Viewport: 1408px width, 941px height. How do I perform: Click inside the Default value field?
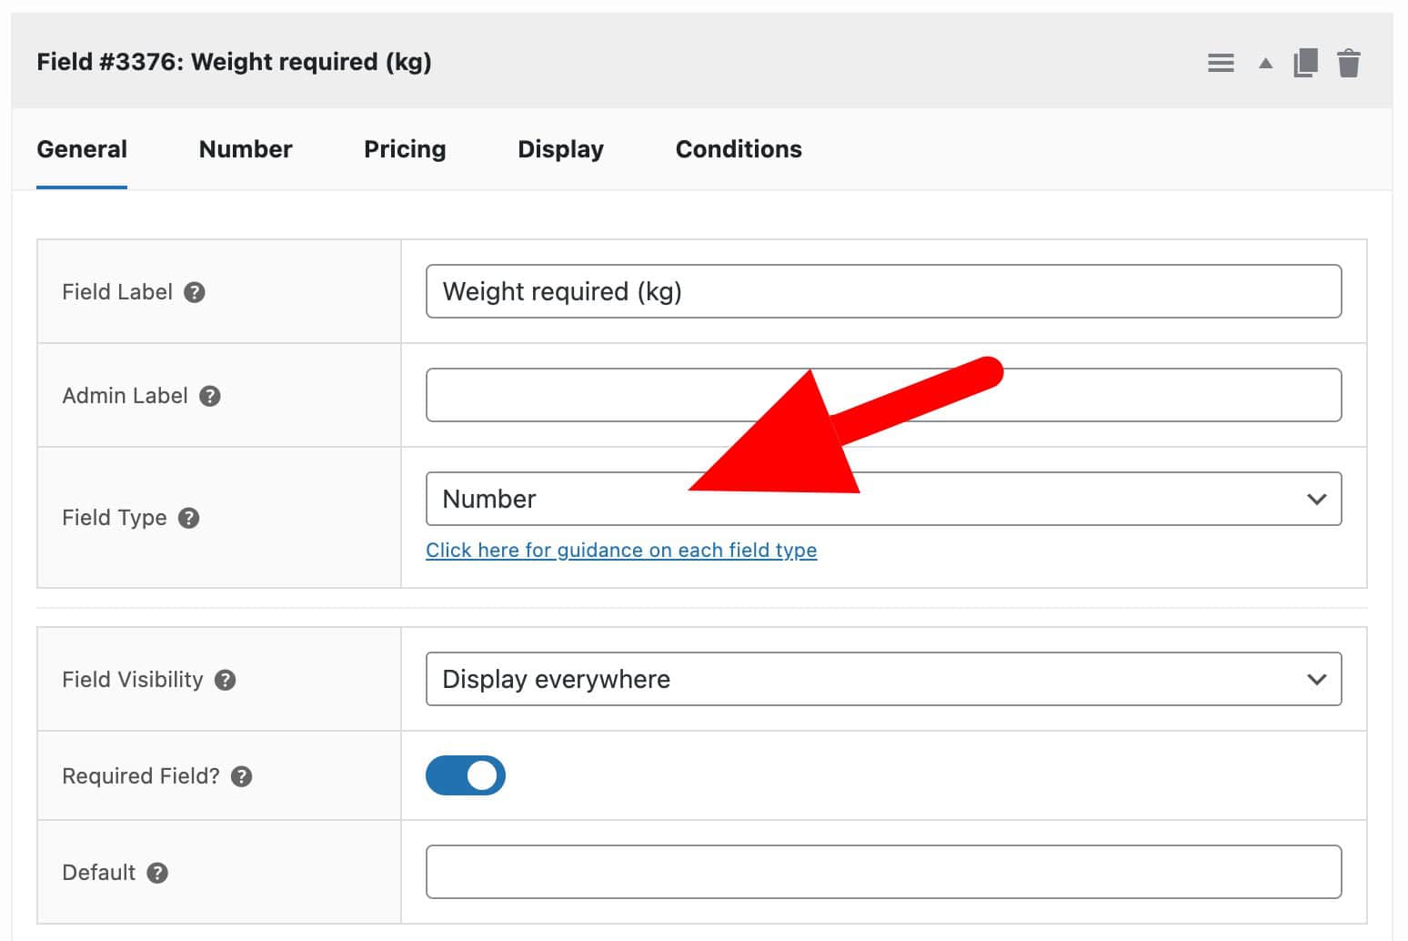[882, 871]
